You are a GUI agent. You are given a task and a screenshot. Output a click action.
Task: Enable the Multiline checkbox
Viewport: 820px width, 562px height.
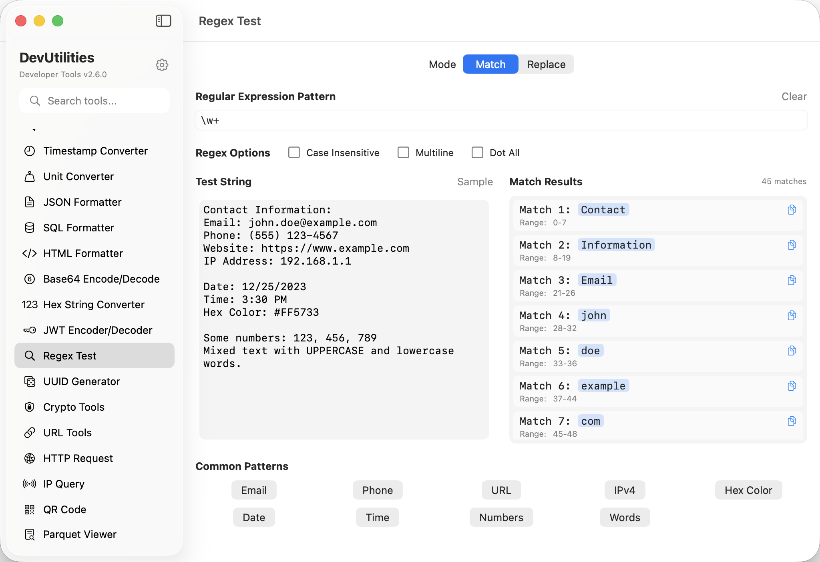pyautogui.click(x=403, y=153)
